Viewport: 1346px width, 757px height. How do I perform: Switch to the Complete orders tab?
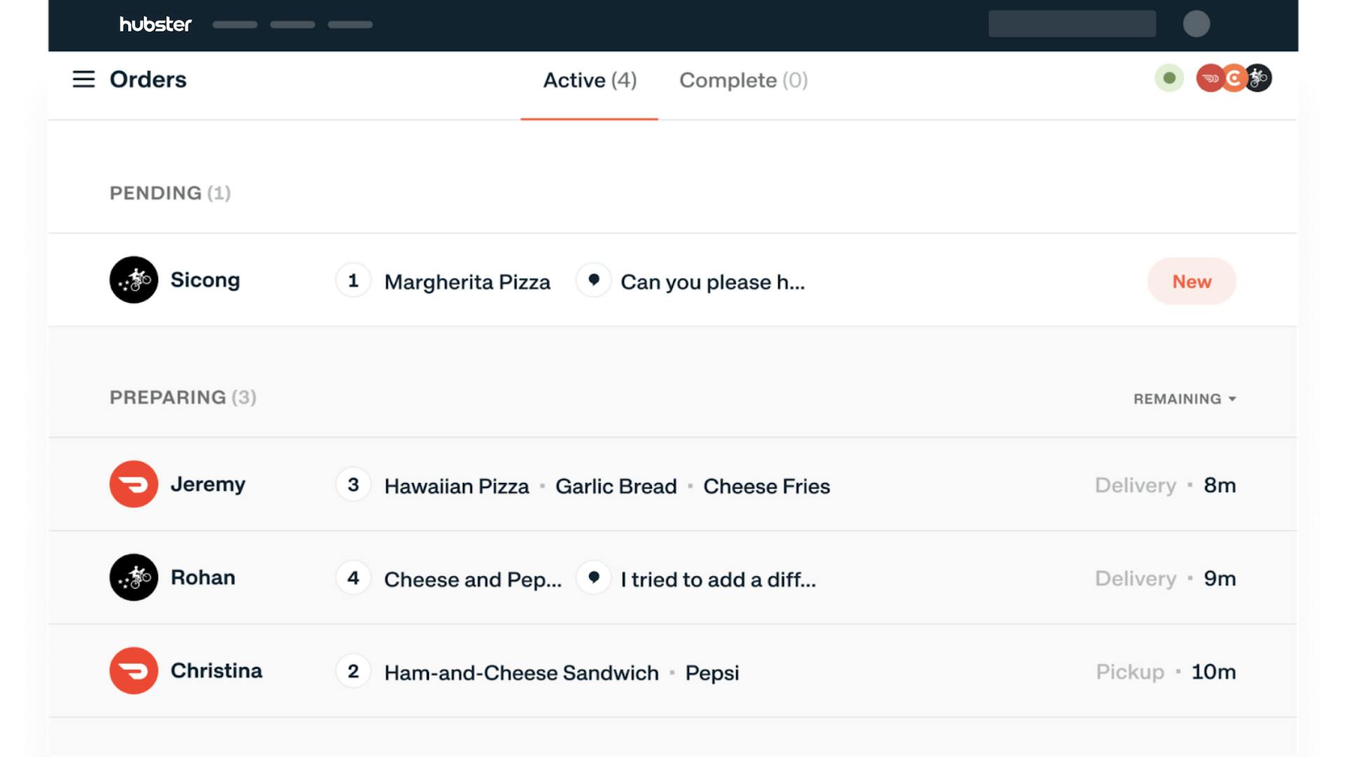743,81
